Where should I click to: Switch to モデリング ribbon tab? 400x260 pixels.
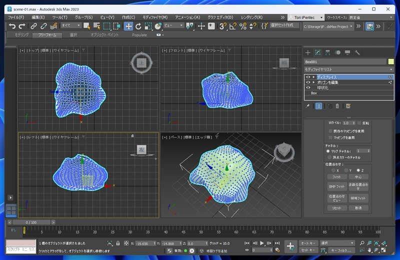click(x=21, y=35)
